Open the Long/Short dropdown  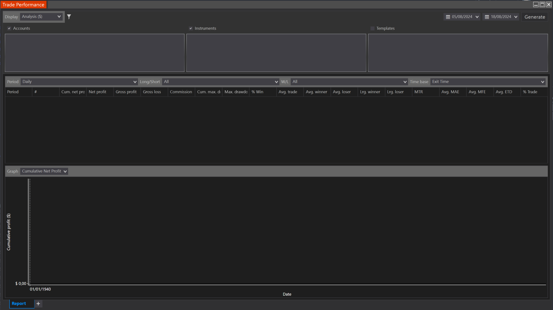tap(220, 82)
